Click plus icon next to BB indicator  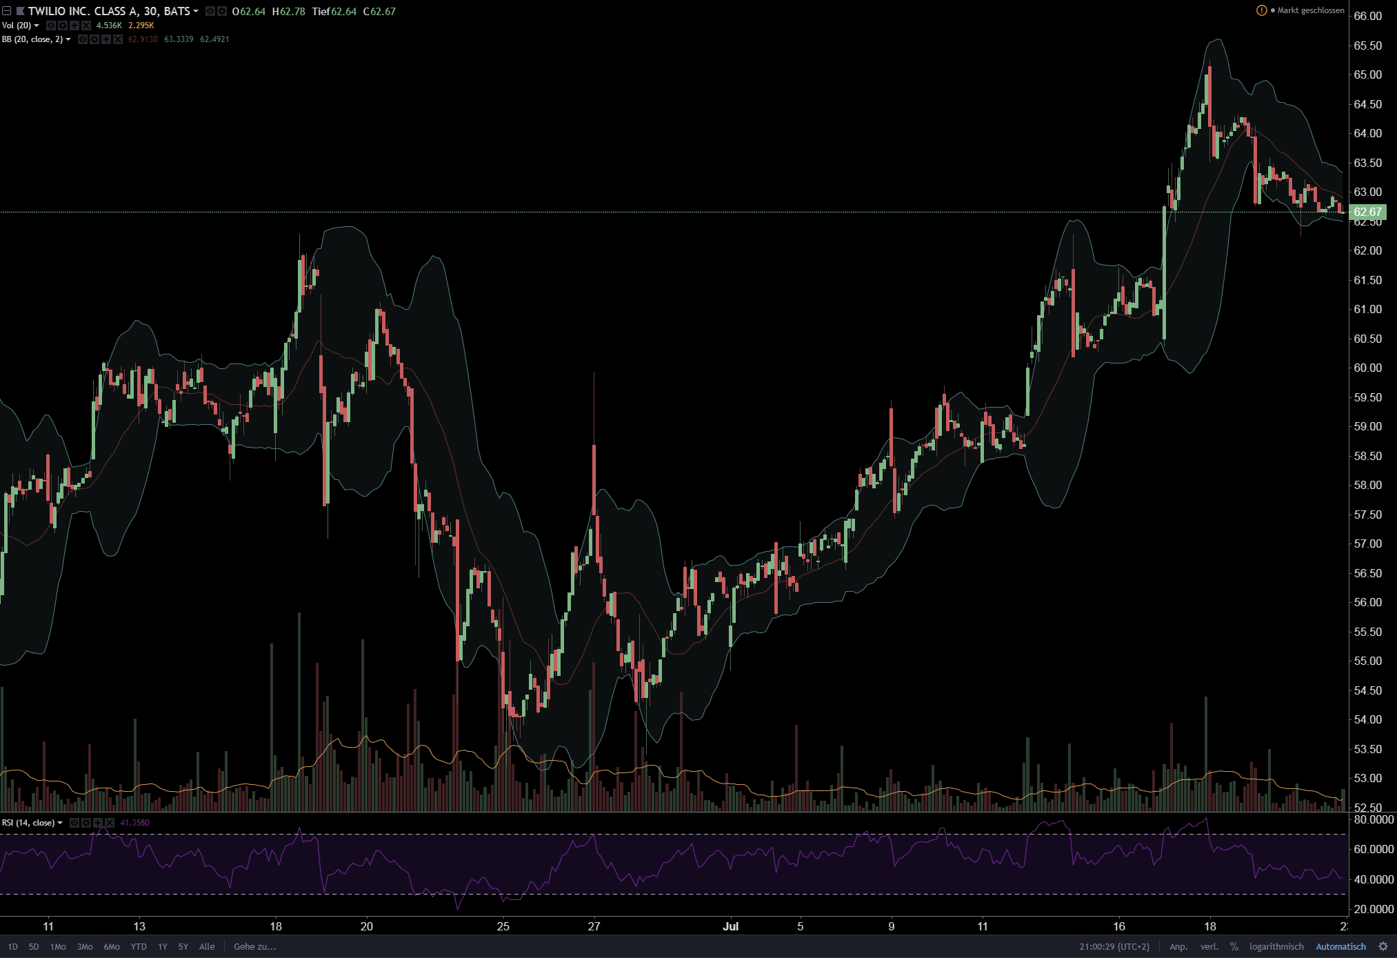point(106,39)
